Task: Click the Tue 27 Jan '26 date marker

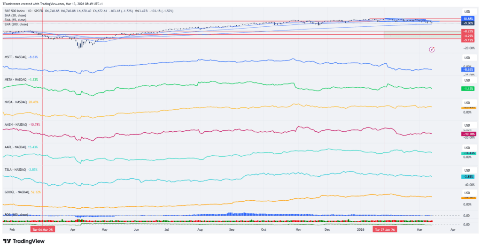Action: tap(385, 230)
